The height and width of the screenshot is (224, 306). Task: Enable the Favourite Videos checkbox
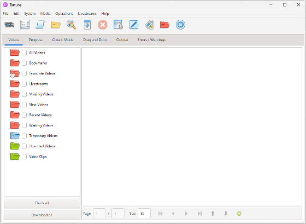[x=25, y=73]
